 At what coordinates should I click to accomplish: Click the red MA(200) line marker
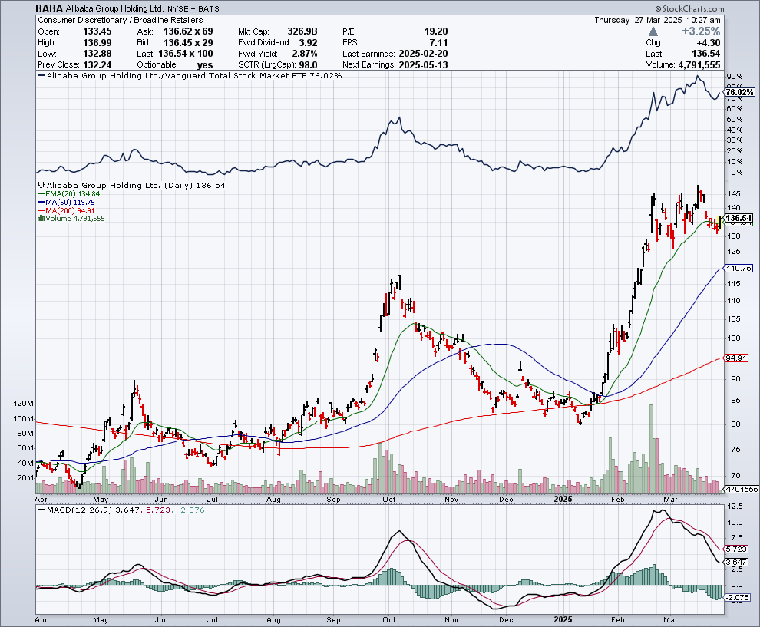click(41, 212)
